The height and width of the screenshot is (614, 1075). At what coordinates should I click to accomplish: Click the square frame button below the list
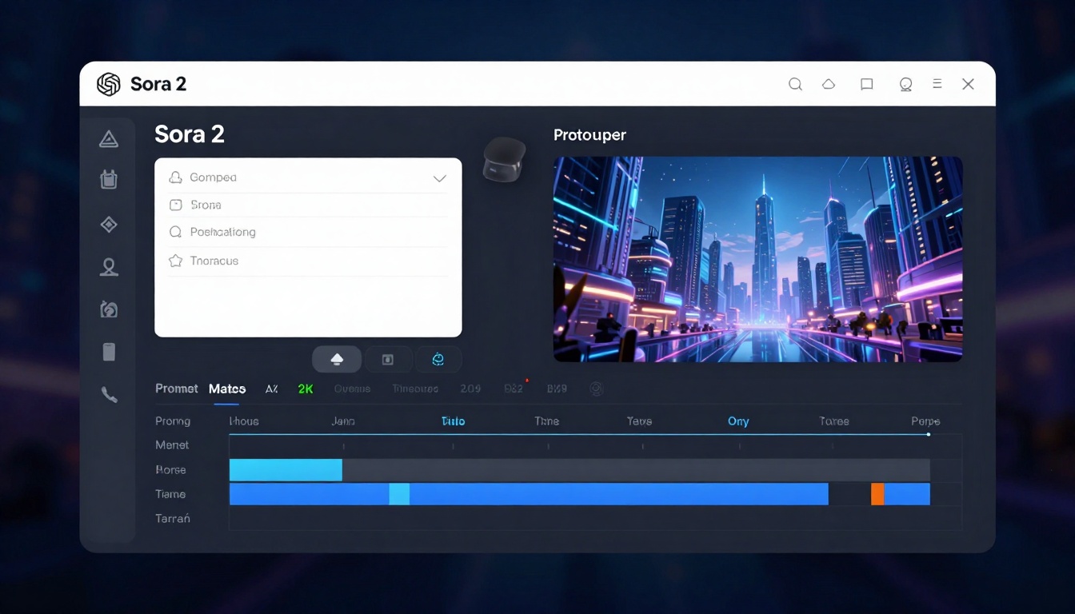[x=388, y=360]
